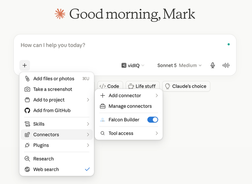The width and height of the screenshot is (252, 184).
Task: Click the green status dot
Action: (228, 45)
